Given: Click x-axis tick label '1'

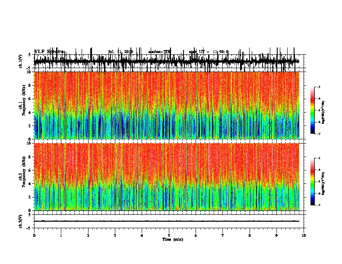Looking at the screenshot, I should tap(61, 235).
